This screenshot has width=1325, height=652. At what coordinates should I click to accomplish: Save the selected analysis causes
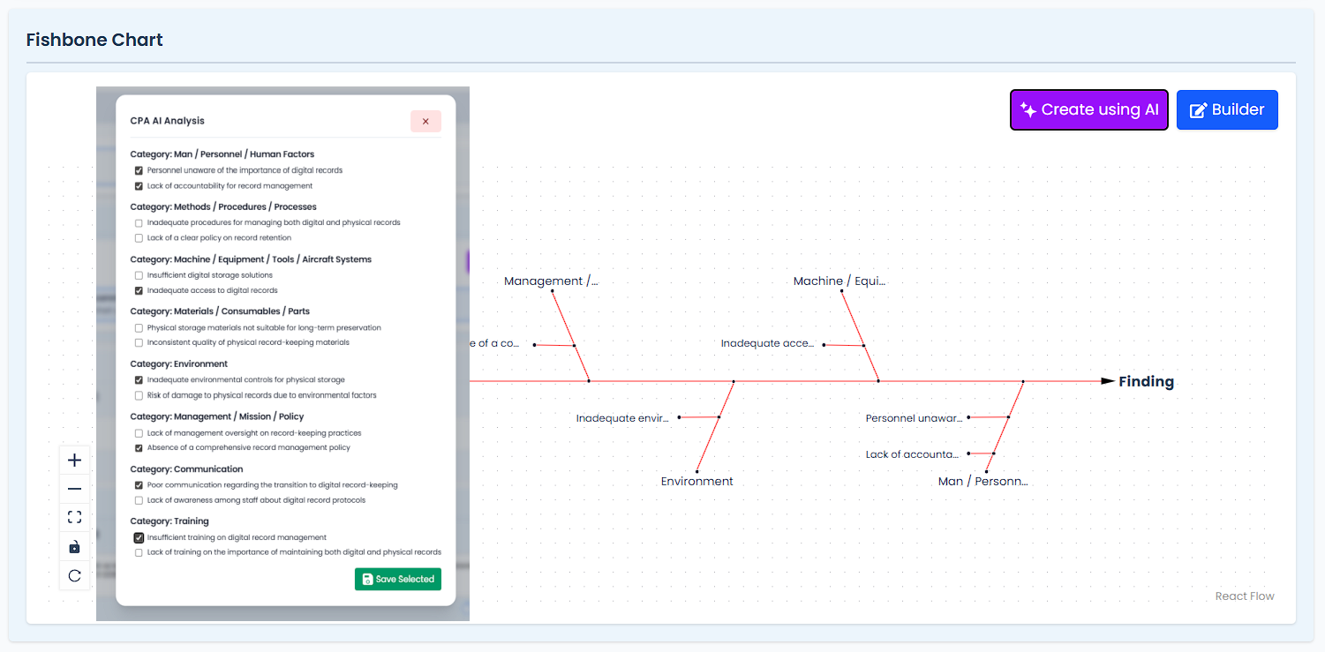click(398, 579)
